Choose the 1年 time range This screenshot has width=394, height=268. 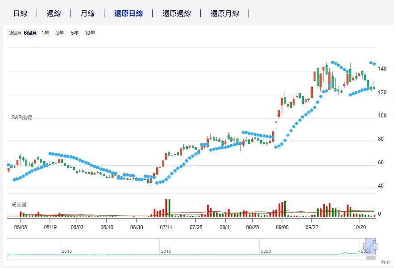coord(46,33)
